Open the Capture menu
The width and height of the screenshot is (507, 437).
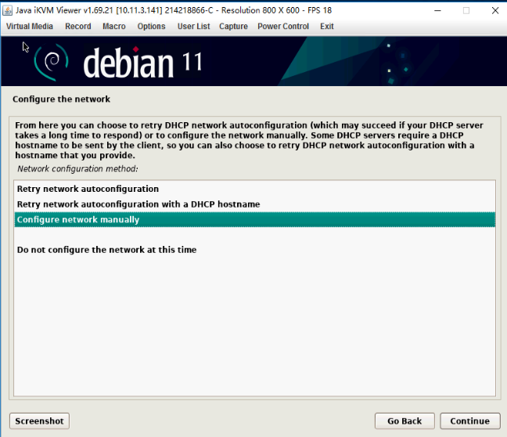[233, 26]
